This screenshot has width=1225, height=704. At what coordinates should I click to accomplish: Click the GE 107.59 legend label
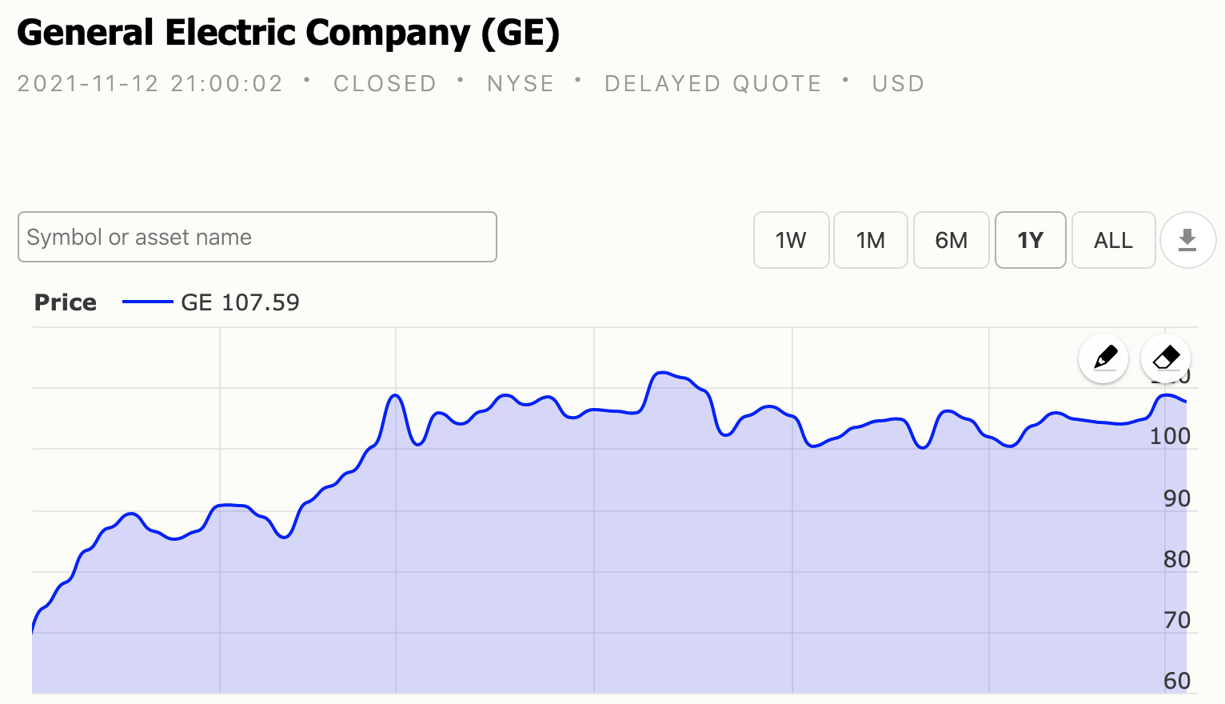click(x=240, y=302)
